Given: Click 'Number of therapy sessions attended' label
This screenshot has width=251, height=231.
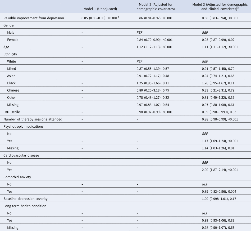Looking at the screenshot, I should (33, 119).
